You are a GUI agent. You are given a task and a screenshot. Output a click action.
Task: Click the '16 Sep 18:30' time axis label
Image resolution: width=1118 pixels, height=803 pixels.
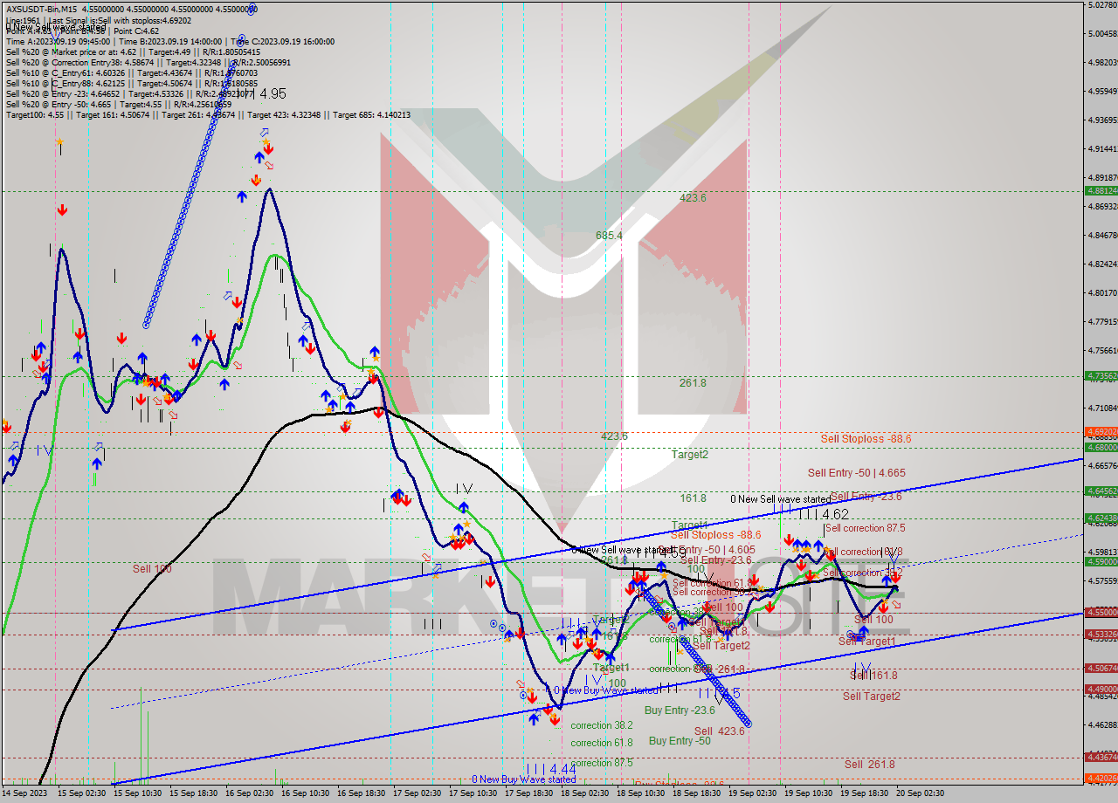(362, 793)
